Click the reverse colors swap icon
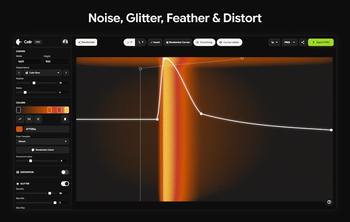The width and height of the screenshot is (350, 222). pos(20,119)
